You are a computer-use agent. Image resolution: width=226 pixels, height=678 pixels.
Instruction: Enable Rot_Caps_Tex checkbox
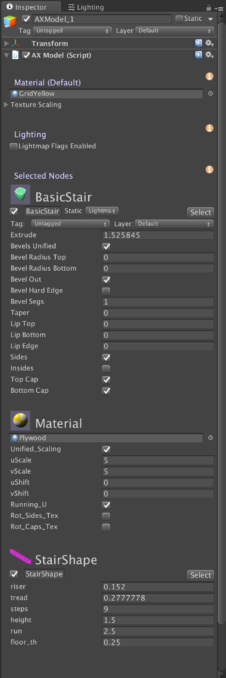pyautogui.click(x=106, y=527)
